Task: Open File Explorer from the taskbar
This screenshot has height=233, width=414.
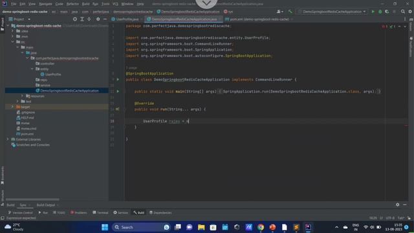Action: (201, 227)
